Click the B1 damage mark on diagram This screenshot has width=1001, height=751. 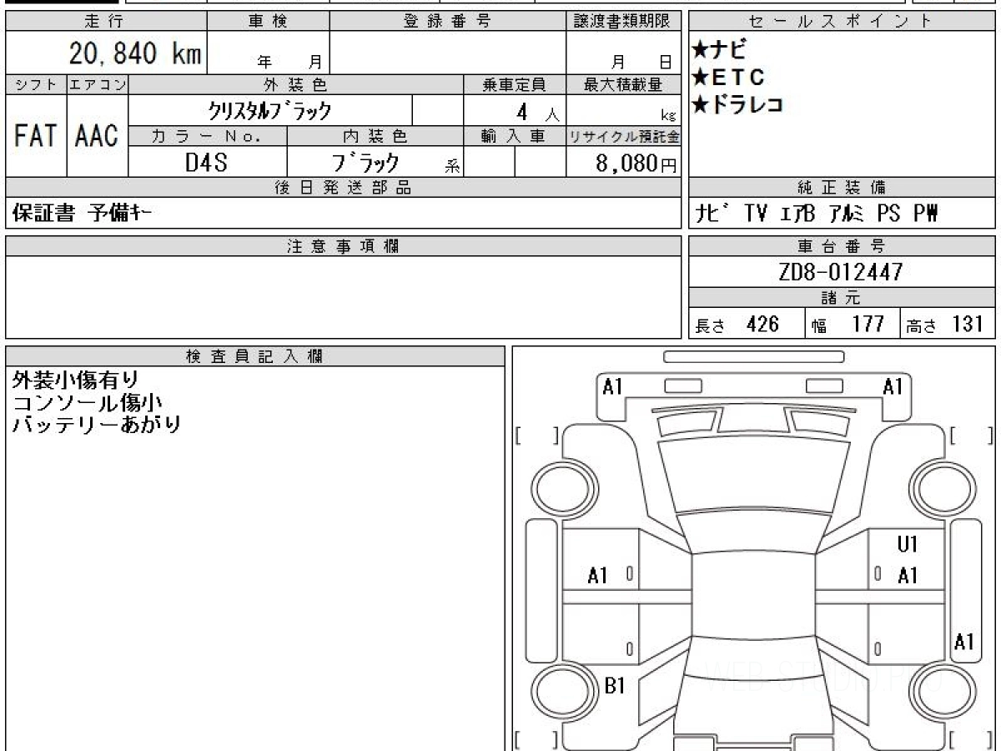615,686
